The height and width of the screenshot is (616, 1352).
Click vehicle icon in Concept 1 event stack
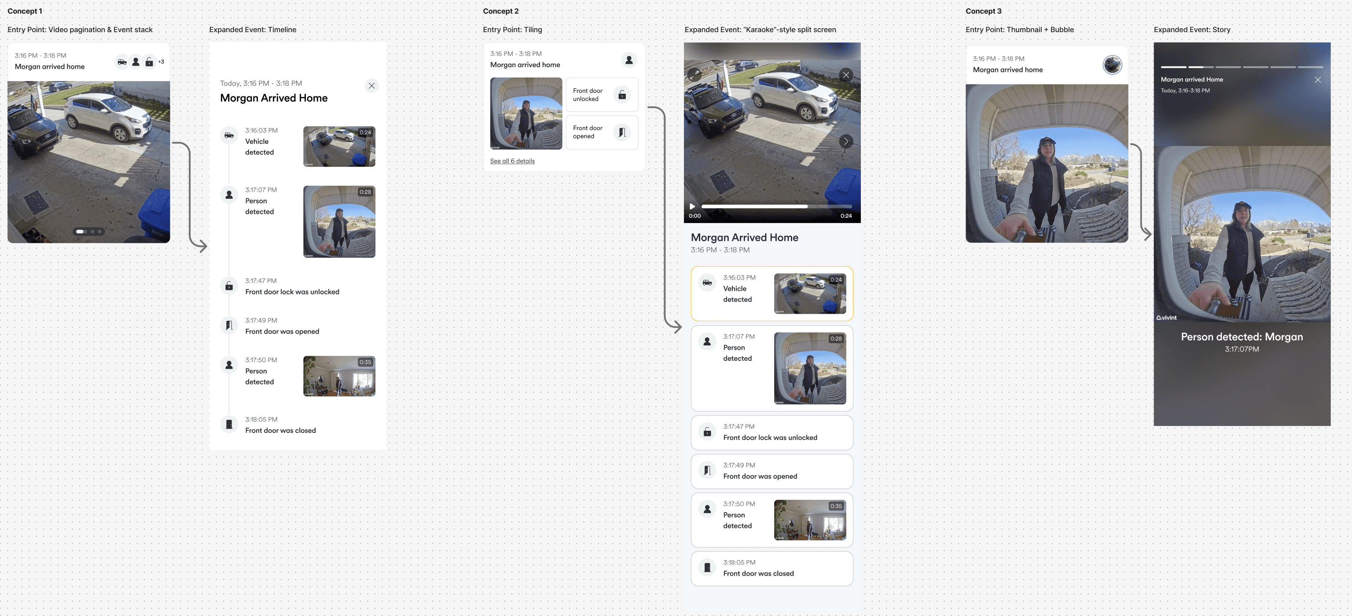pyautogui.click(x=122, y=62)
